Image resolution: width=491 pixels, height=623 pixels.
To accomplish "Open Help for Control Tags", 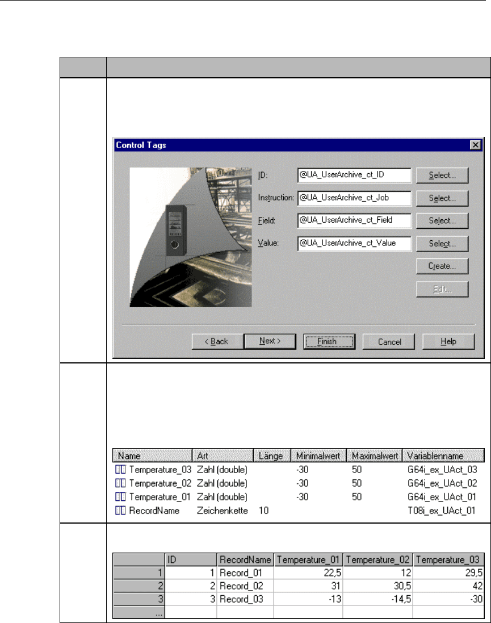I will 448,341.
